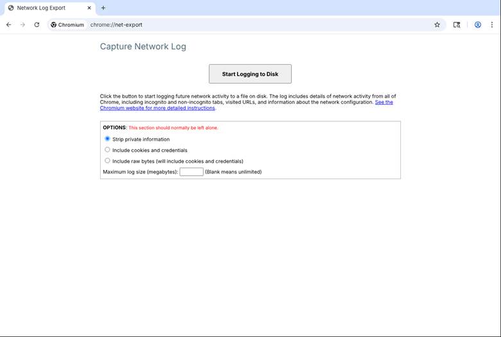Select Strip private information radio button
The height and width of the screenshot is (337, 501).
107,139
